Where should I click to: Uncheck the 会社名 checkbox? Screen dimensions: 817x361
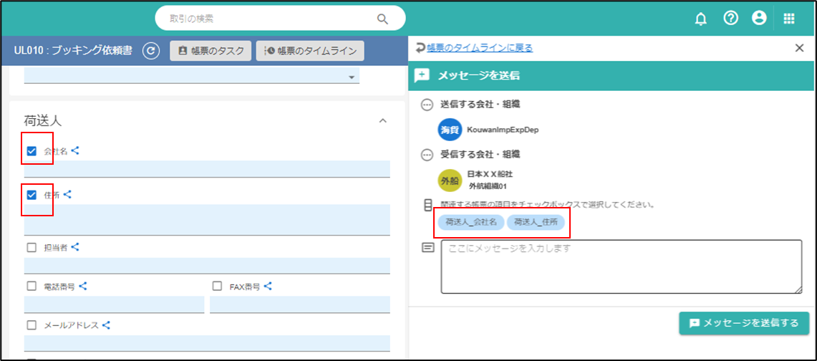[32, 151]
